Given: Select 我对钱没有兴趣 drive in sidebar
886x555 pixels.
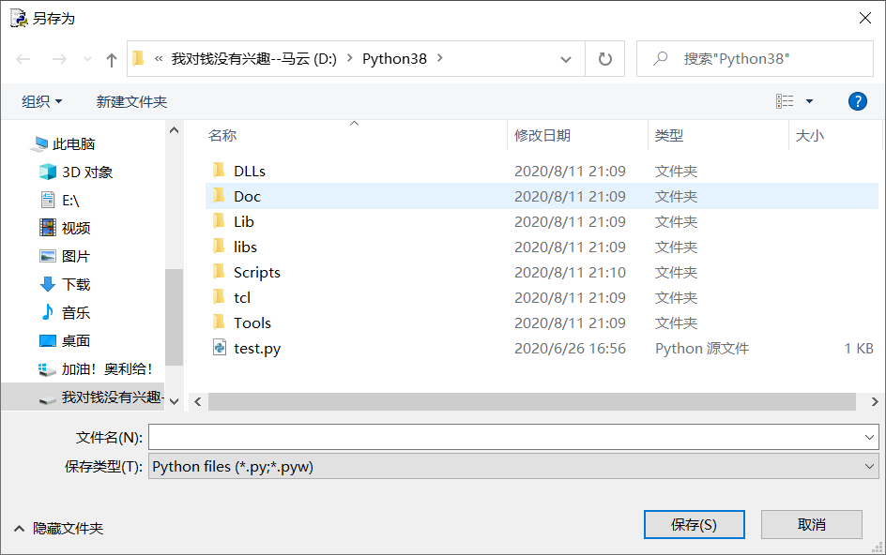Looking at the screenshot, I should pos(83,397).
